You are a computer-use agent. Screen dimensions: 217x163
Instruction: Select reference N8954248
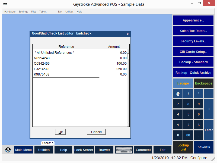pyautogui.click(x=80, y=58)
